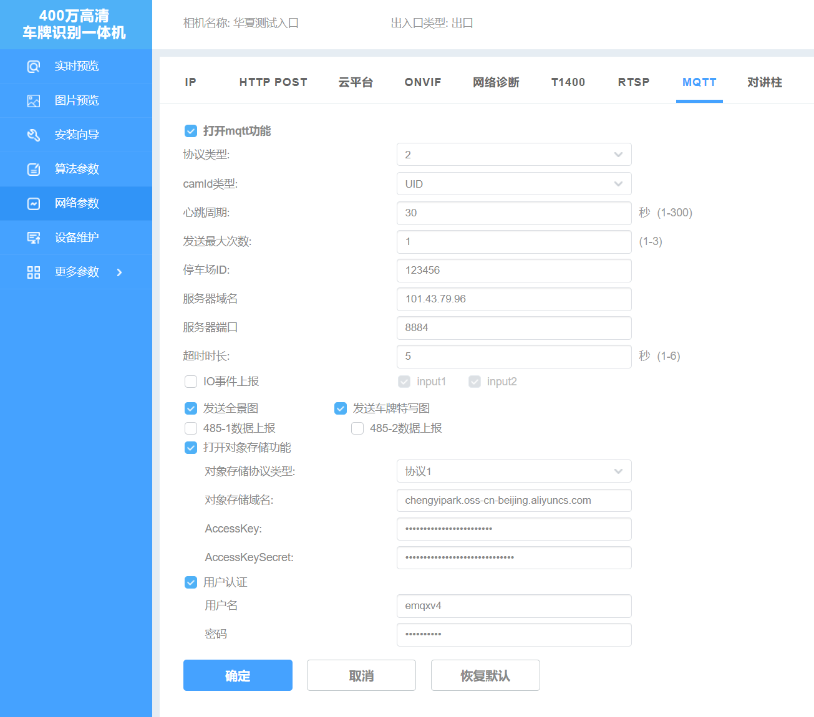Image resolution: width=814 pixels, height=717 pixels.
Task: Switch to the RTSP tab
Action: click(x=633, y=82)
